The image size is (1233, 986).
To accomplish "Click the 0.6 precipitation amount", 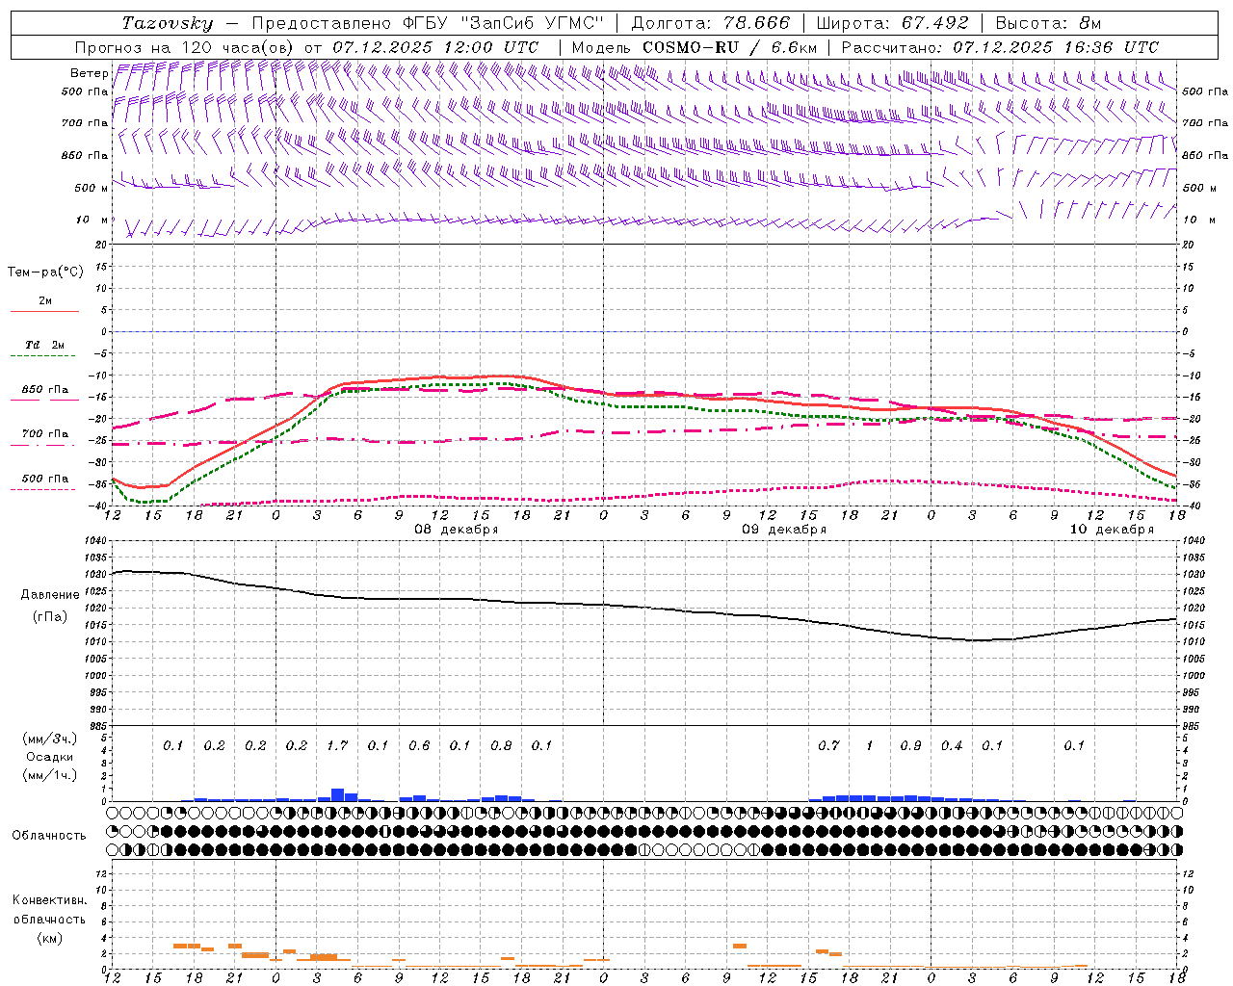I will [x=419, y=745].
